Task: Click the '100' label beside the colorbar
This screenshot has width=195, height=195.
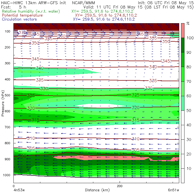Action: [x=190, y=38]
